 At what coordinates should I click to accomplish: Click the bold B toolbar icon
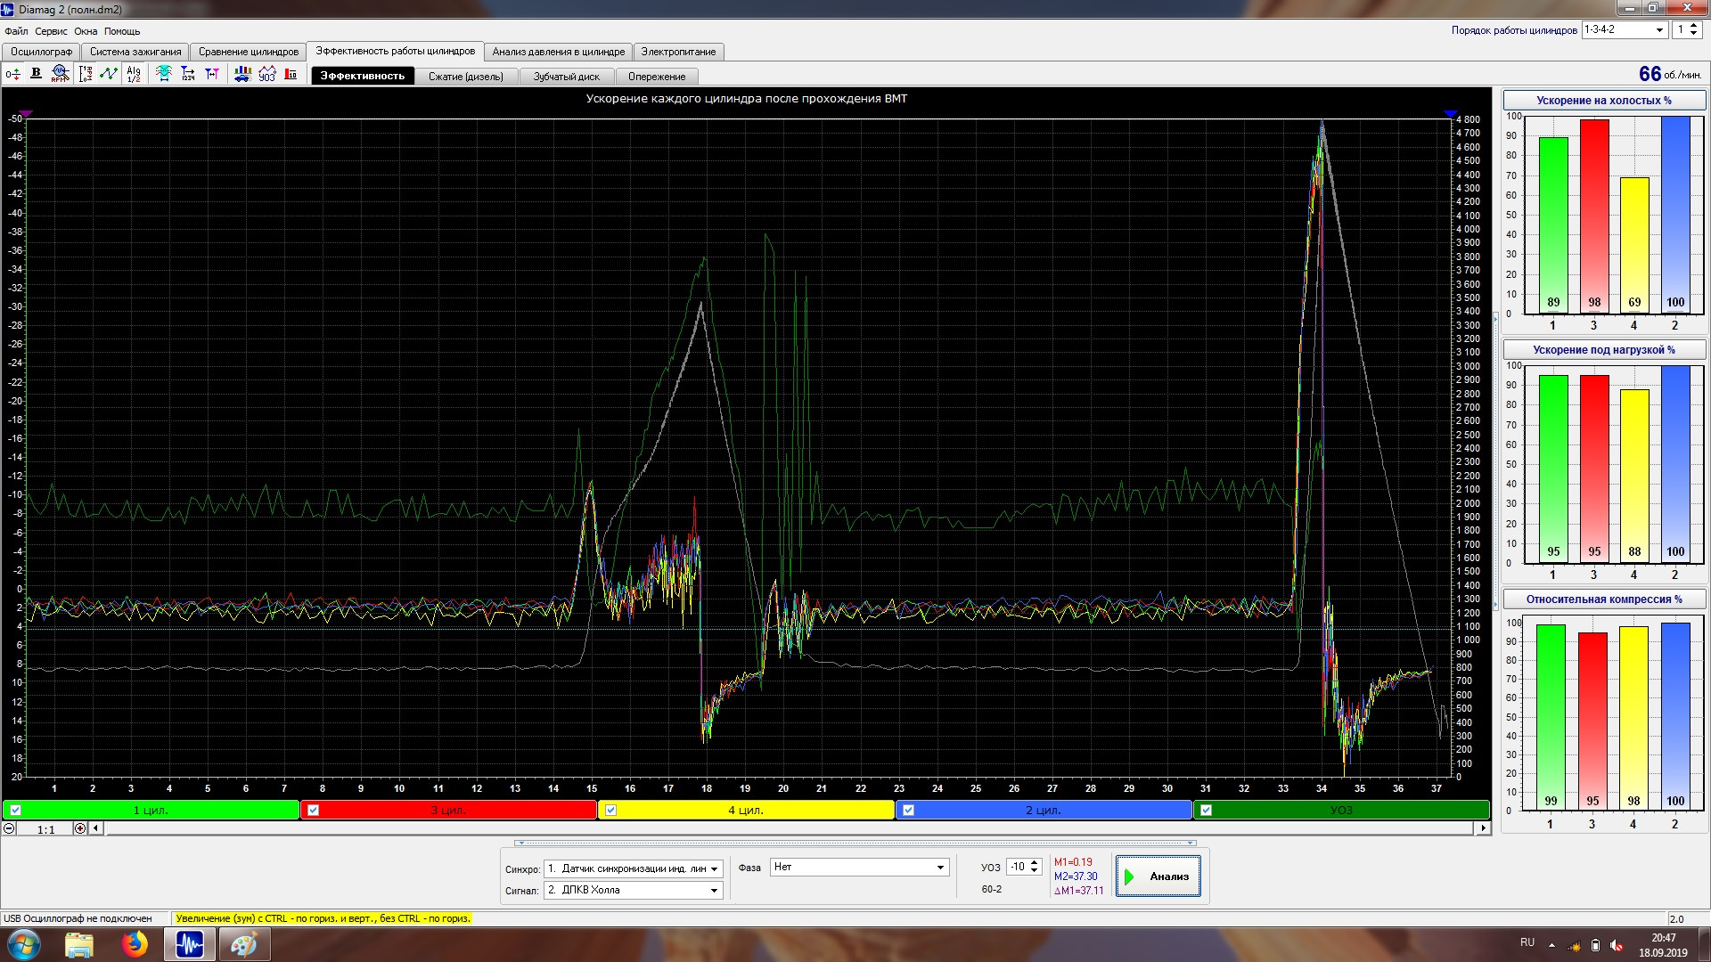coord(36,74)
